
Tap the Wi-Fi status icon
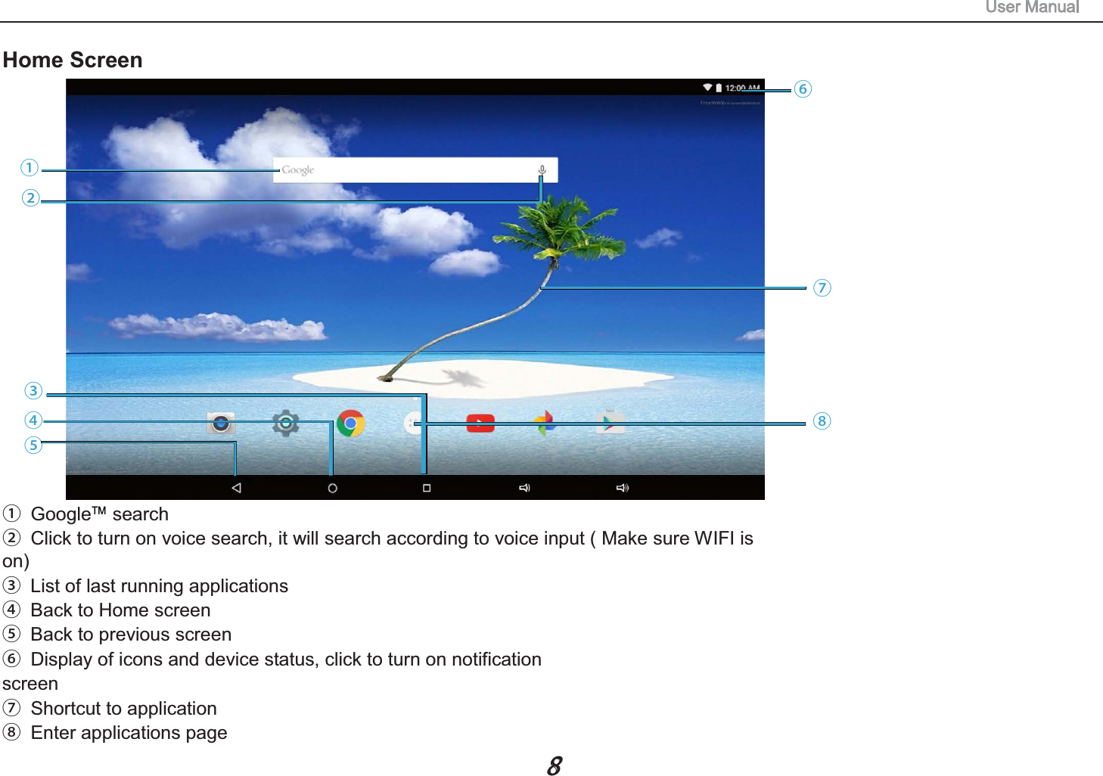tap(707, 88)
